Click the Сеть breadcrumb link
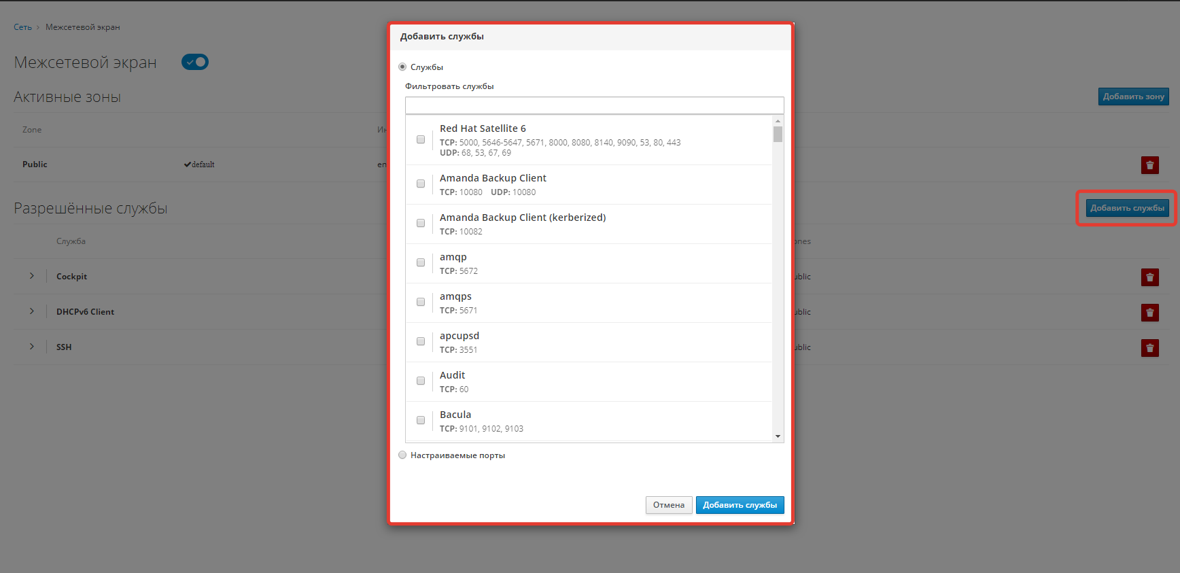The image size is (1180, 573). click(x=22, y=27)
